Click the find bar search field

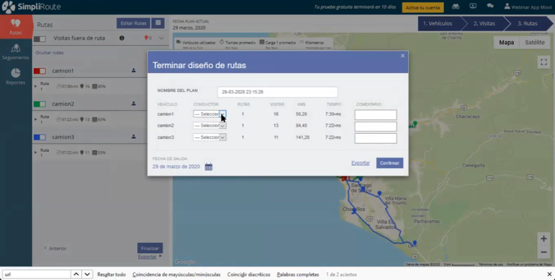click(36, 275)
